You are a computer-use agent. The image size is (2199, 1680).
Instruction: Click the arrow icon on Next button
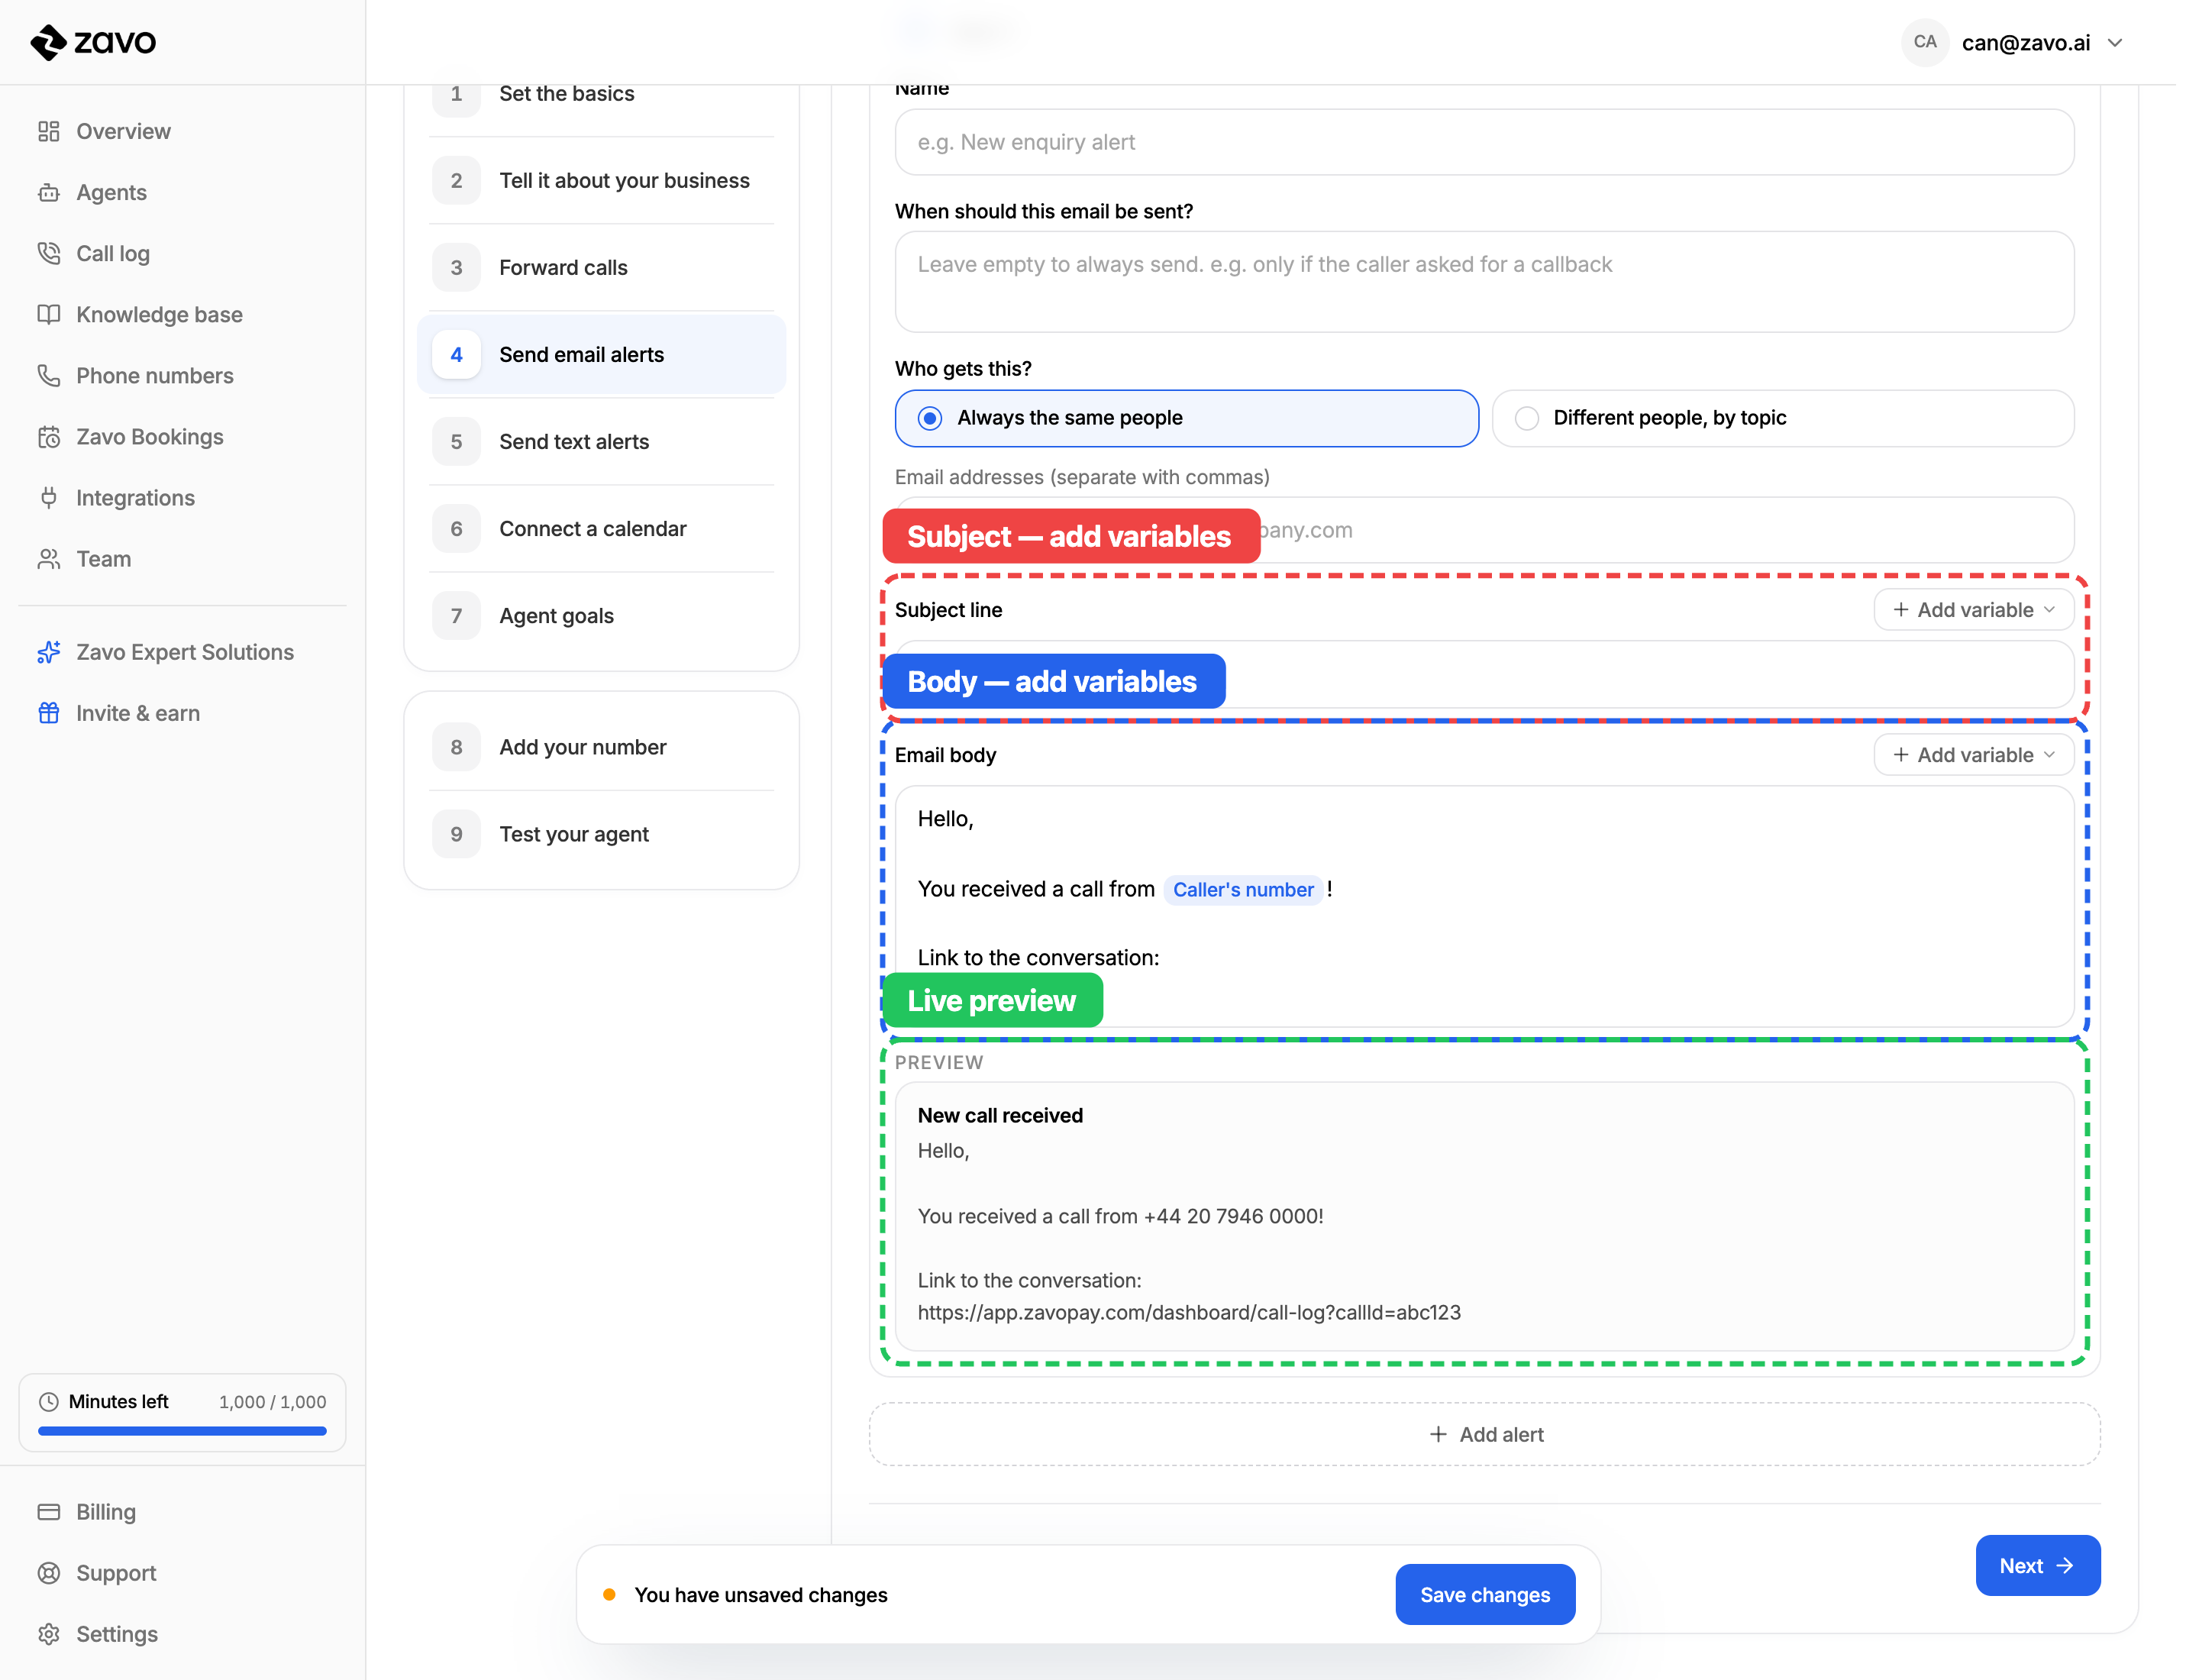pos(2065,1566)
